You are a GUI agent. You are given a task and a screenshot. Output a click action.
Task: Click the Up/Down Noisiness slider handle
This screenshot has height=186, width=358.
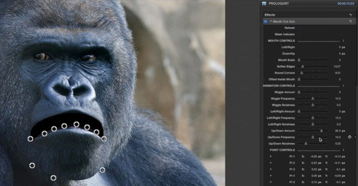pos(306,144)
